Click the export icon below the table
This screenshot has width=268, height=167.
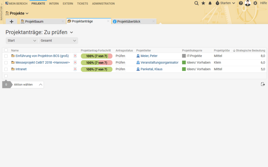263,84
